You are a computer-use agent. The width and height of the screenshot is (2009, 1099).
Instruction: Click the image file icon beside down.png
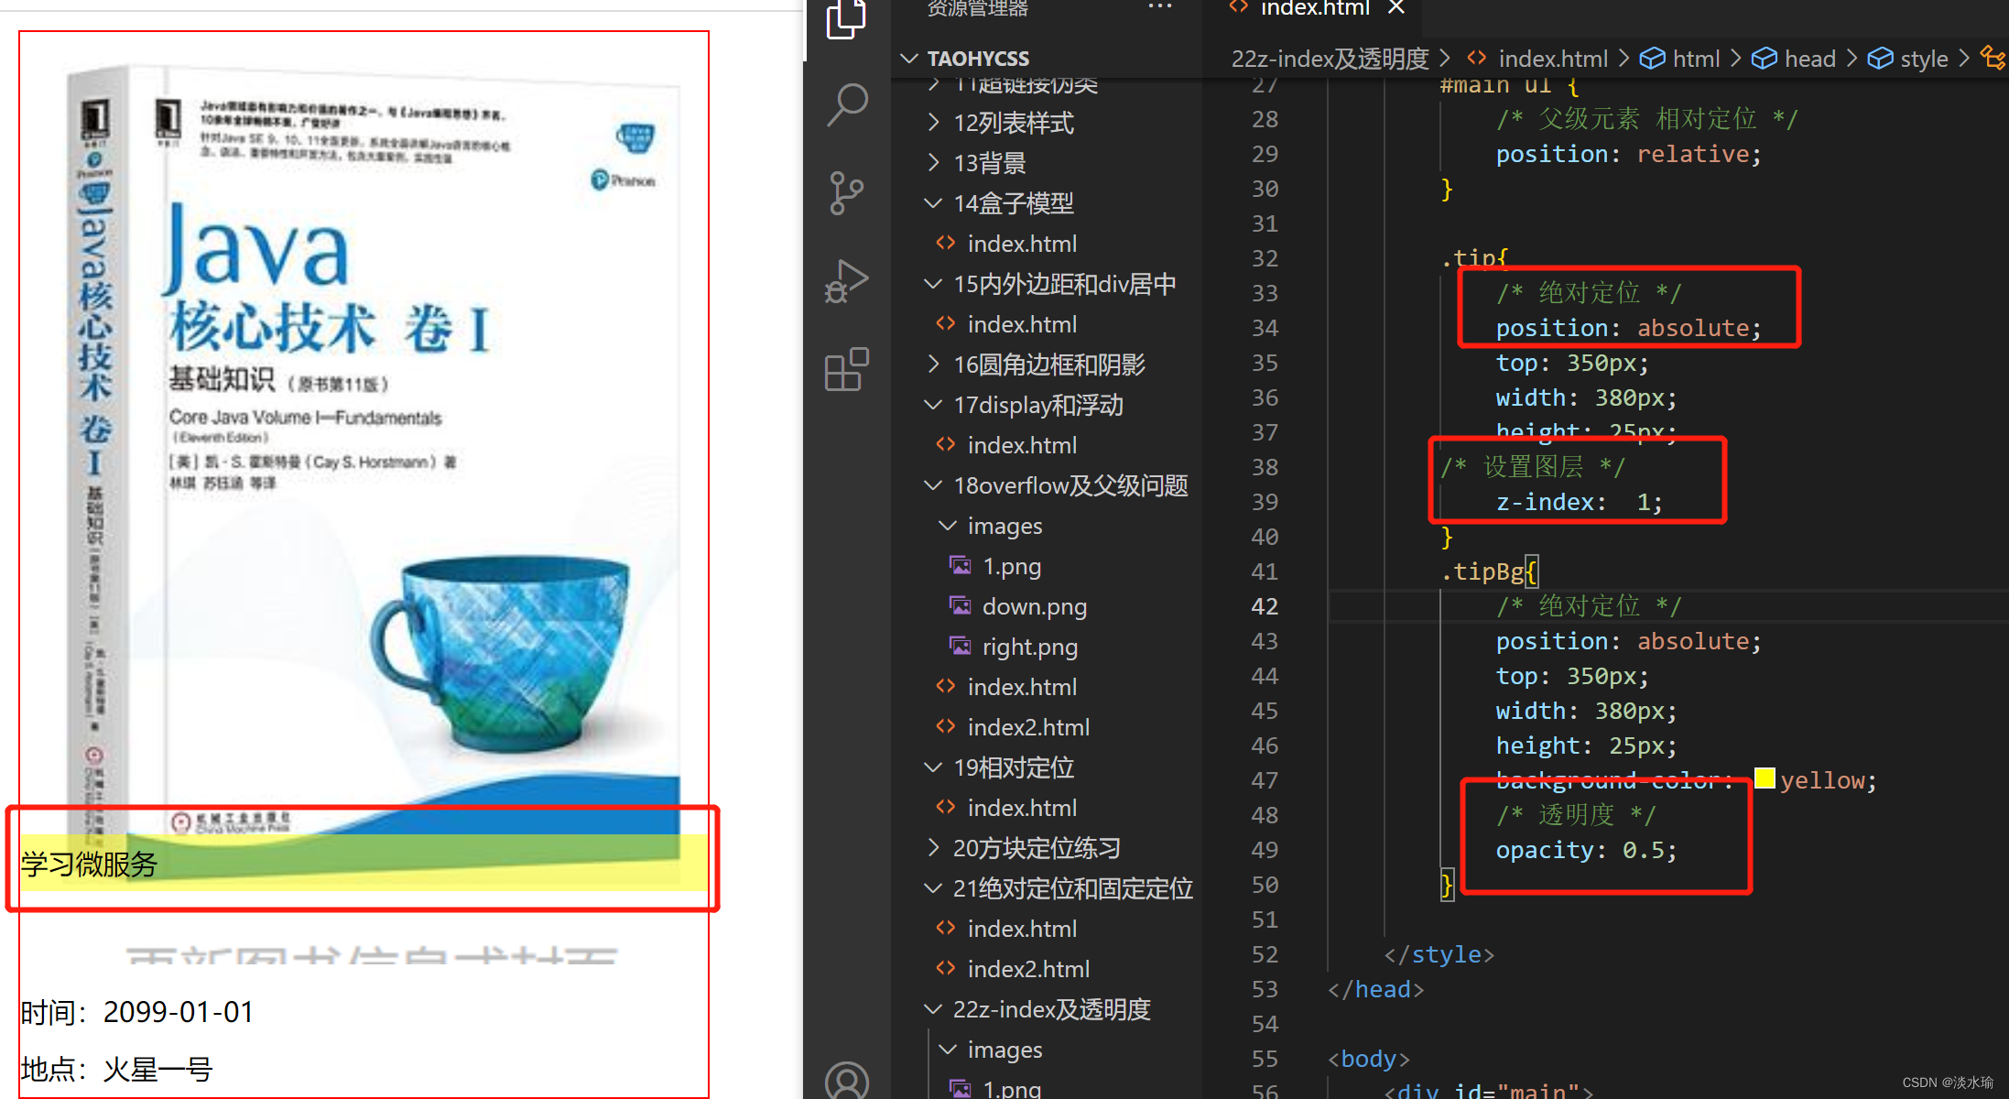pyautogui.click(x=960, y=605)
